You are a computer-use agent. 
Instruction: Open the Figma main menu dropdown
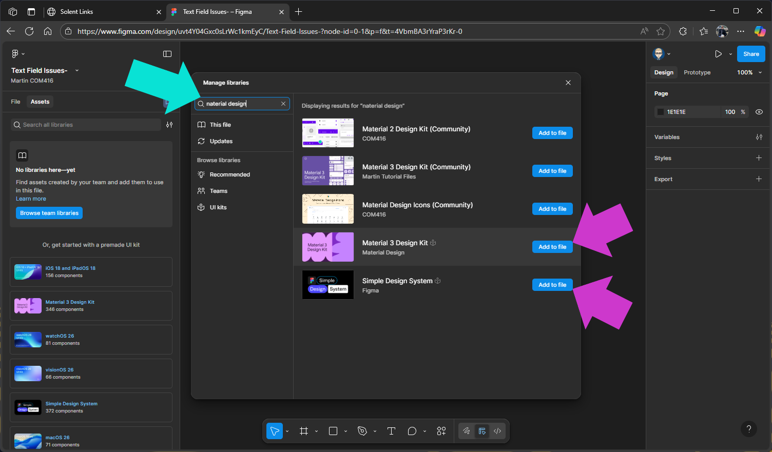[x=17, y=54]
